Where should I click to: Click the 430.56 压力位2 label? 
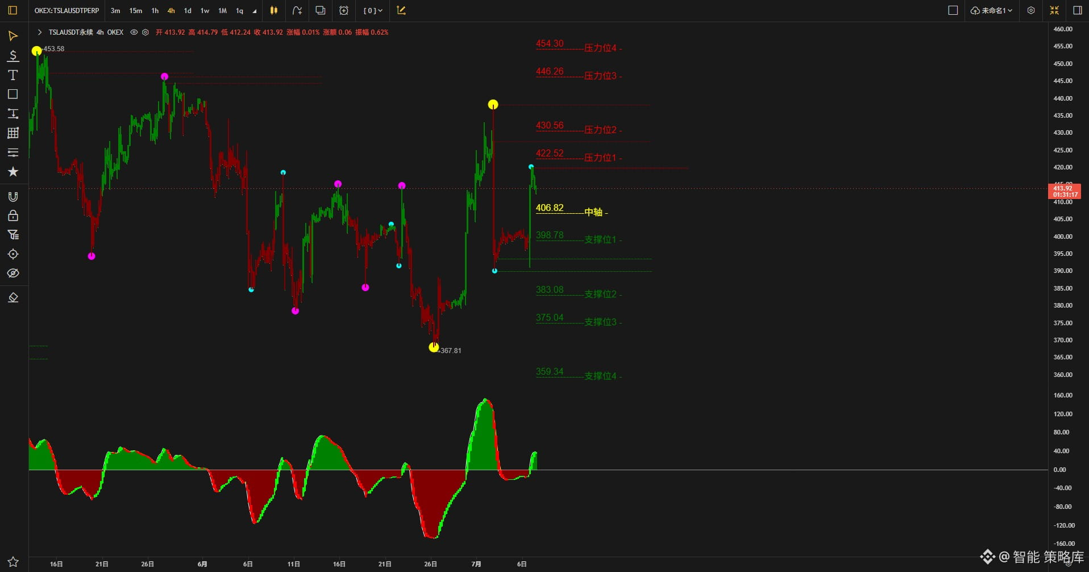pos(579,127)
